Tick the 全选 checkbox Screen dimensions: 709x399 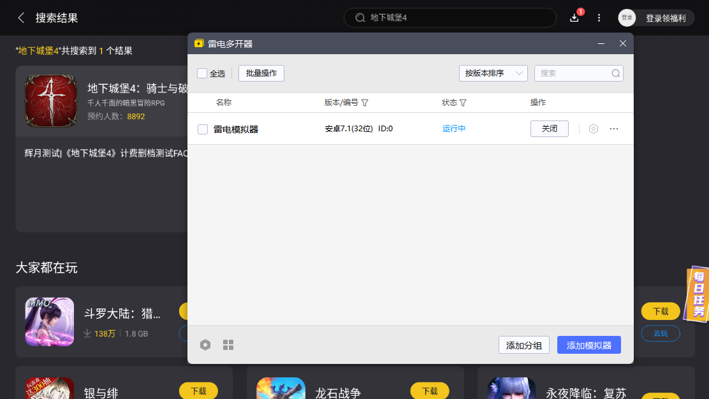tap(202, 73)
